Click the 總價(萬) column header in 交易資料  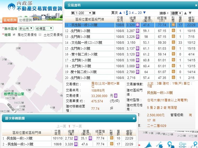(133, 19)
